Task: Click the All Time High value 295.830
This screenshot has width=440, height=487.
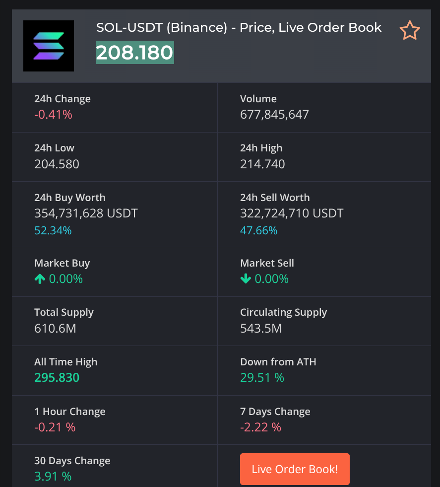Action: [57, 378]
